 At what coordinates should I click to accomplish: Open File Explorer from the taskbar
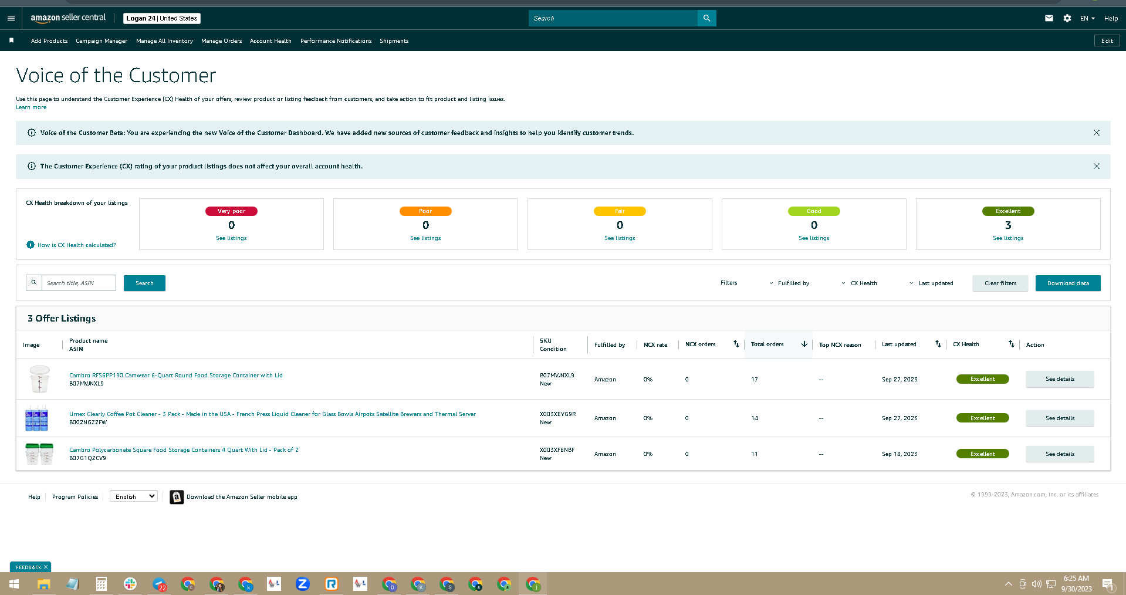[x=43, y=584]
